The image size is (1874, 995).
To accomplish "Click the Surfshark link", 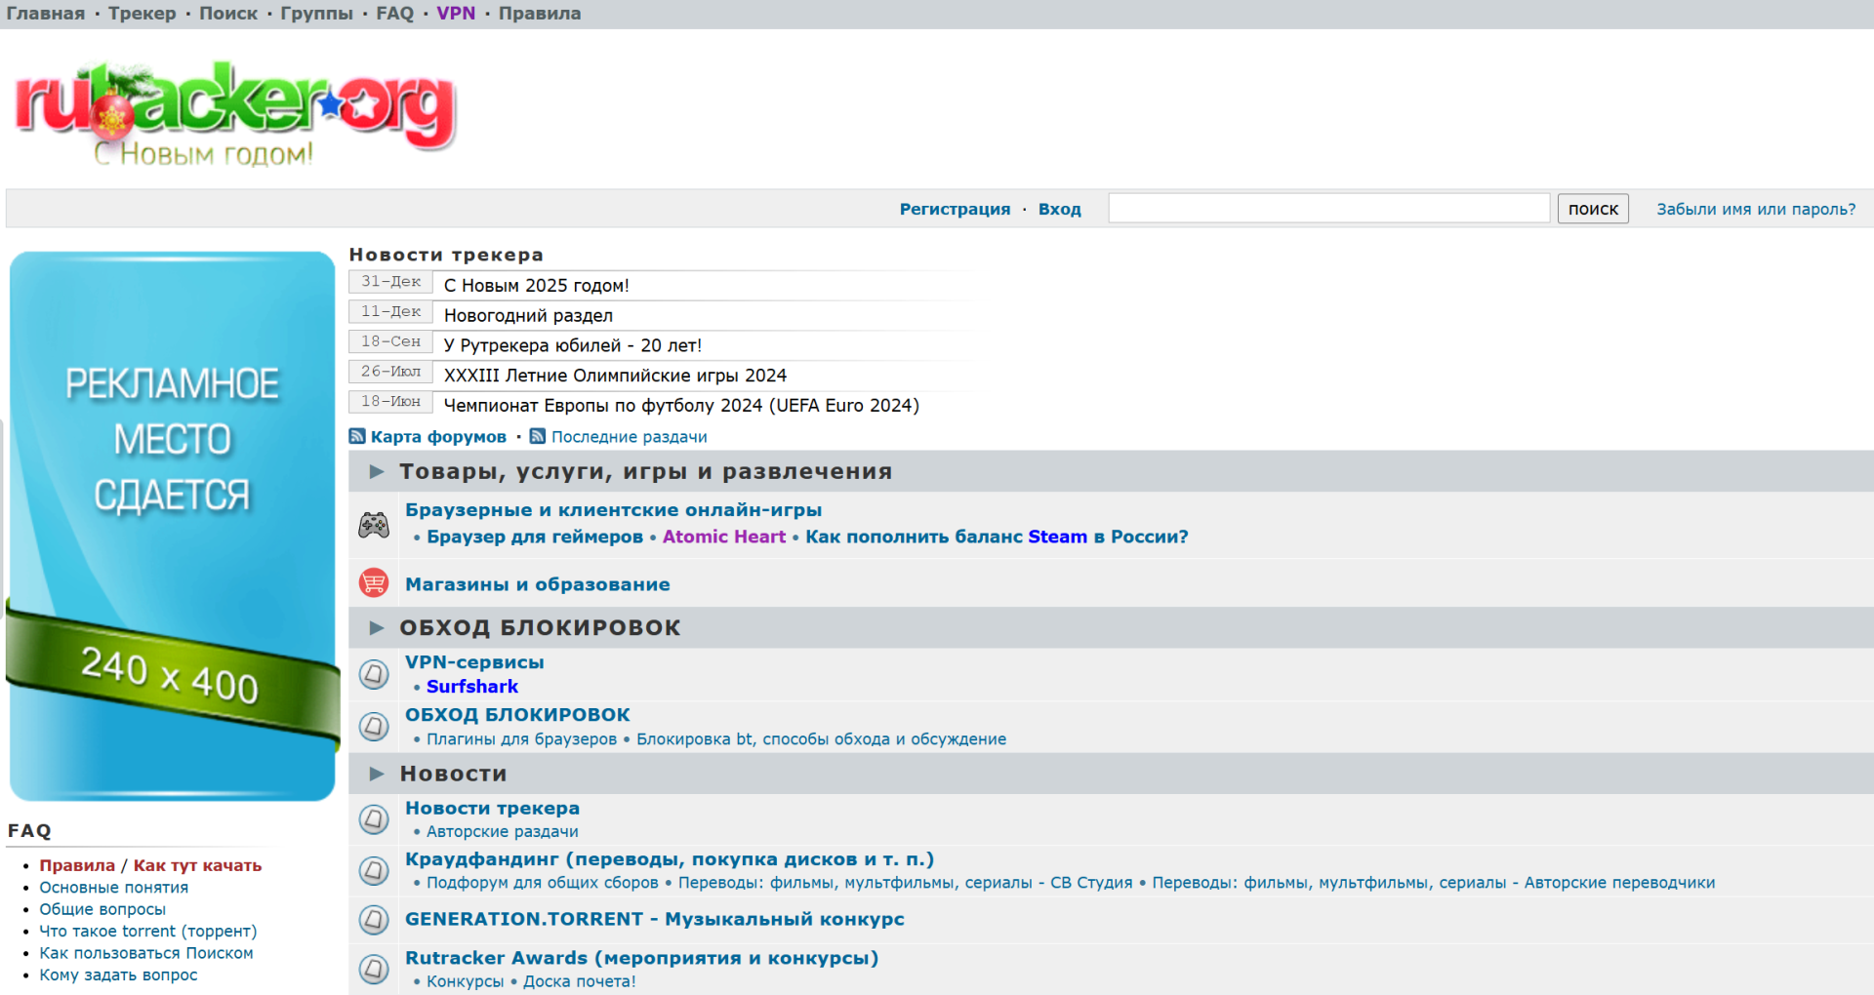I will pos(472,687).
